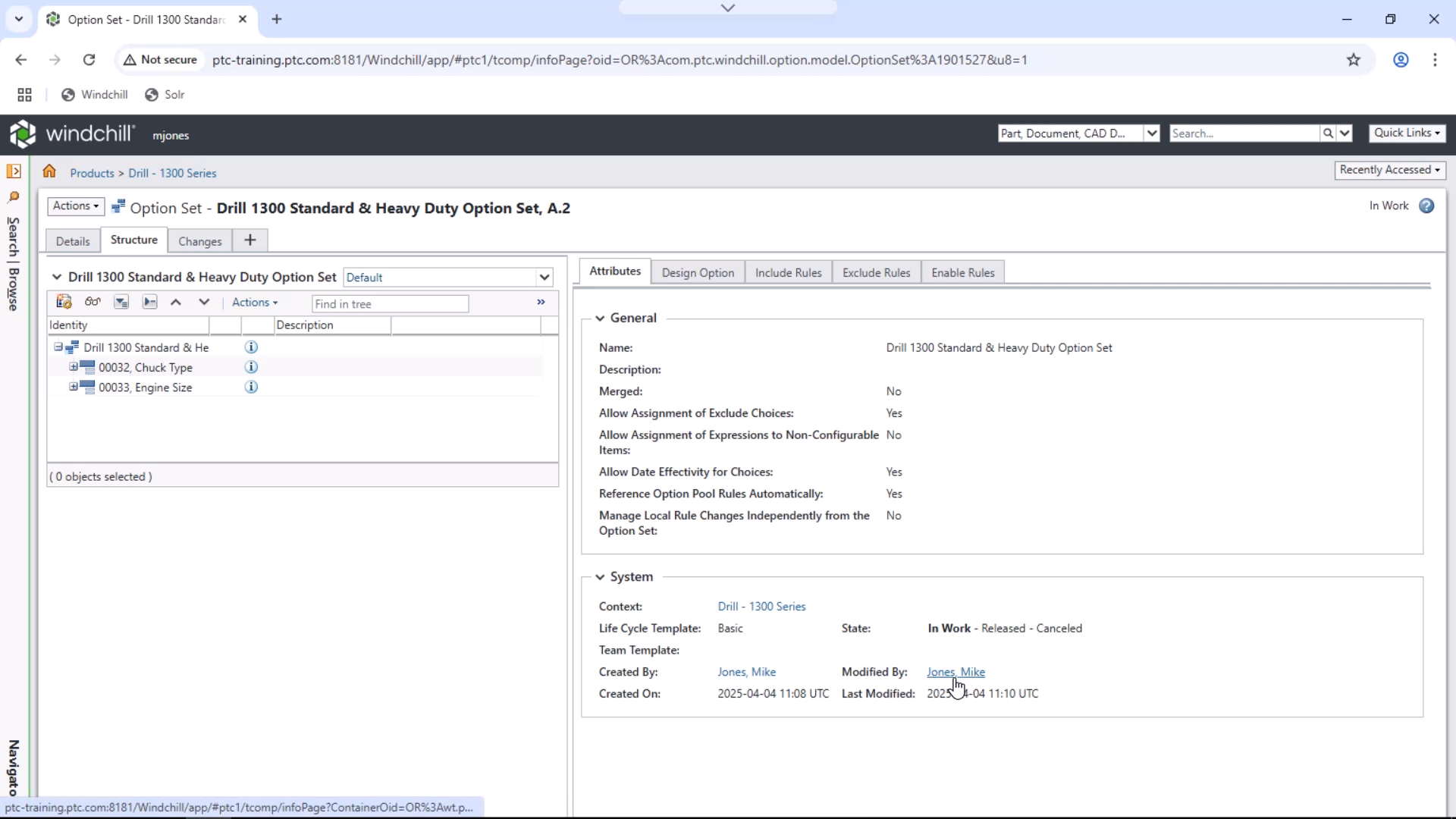Open the help question mark icon

point(1426,206)
